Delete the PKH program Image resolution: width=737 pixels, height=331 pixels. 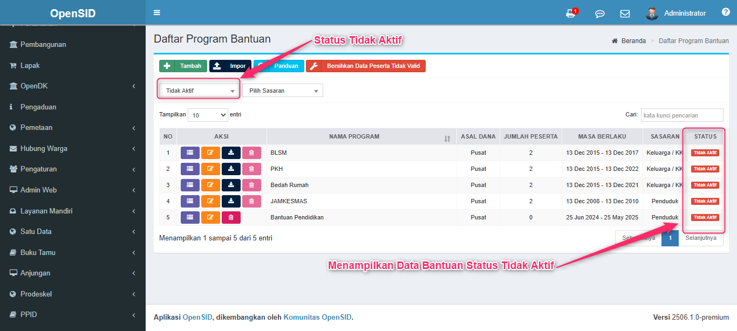coord(251,169)
